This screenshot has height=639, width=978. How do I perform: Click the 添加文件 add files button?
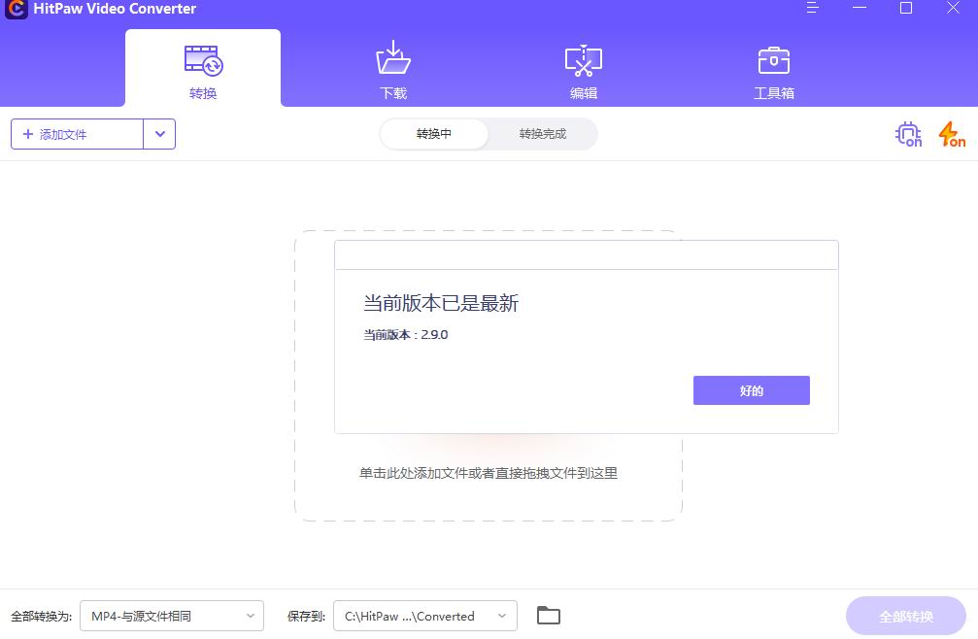[78, 134]
